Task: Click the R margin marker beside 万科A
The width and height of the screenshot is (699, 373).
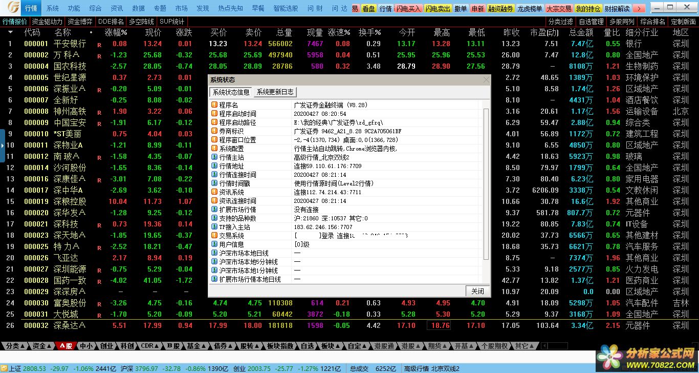Action: (x=99, y=56)
